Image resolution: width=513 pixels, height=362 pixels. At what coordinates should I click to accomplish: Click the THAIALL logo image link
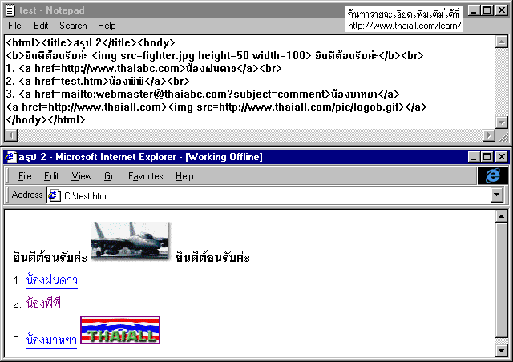pos(120,330)
